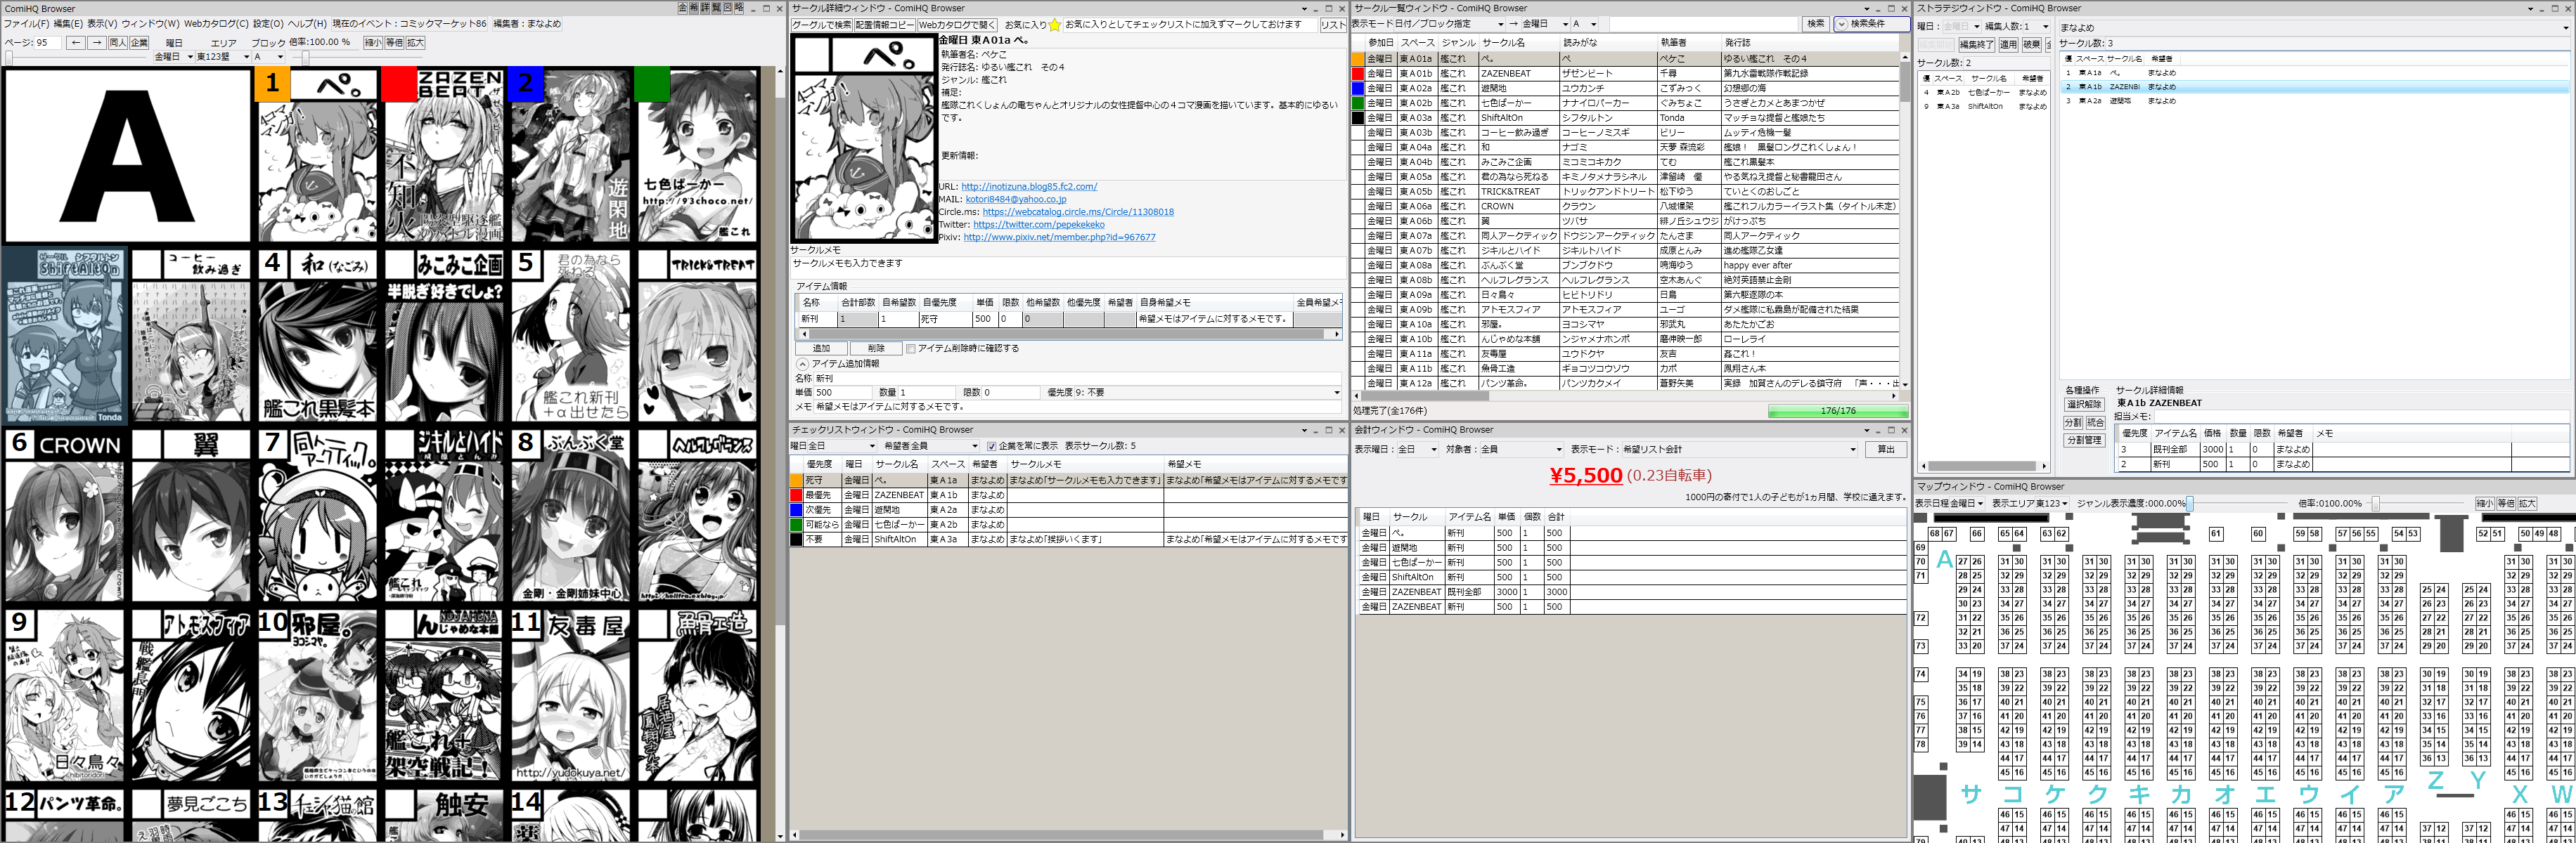Select the TRICK&TREAT circle cut thumbnail
This screenshot has height=843, width=2576.
pyautogui.click(x=697, y=334)
